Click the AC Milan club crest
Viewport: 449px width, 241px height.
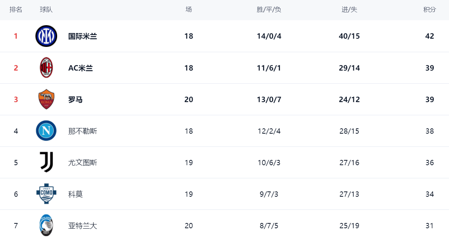pos(46,68)
